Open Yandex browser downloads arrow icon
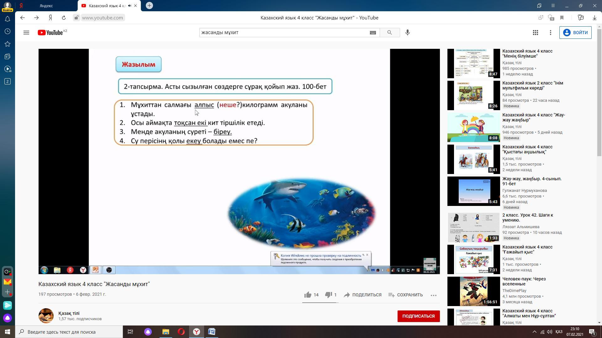The image size is (602, 338). 594,18
